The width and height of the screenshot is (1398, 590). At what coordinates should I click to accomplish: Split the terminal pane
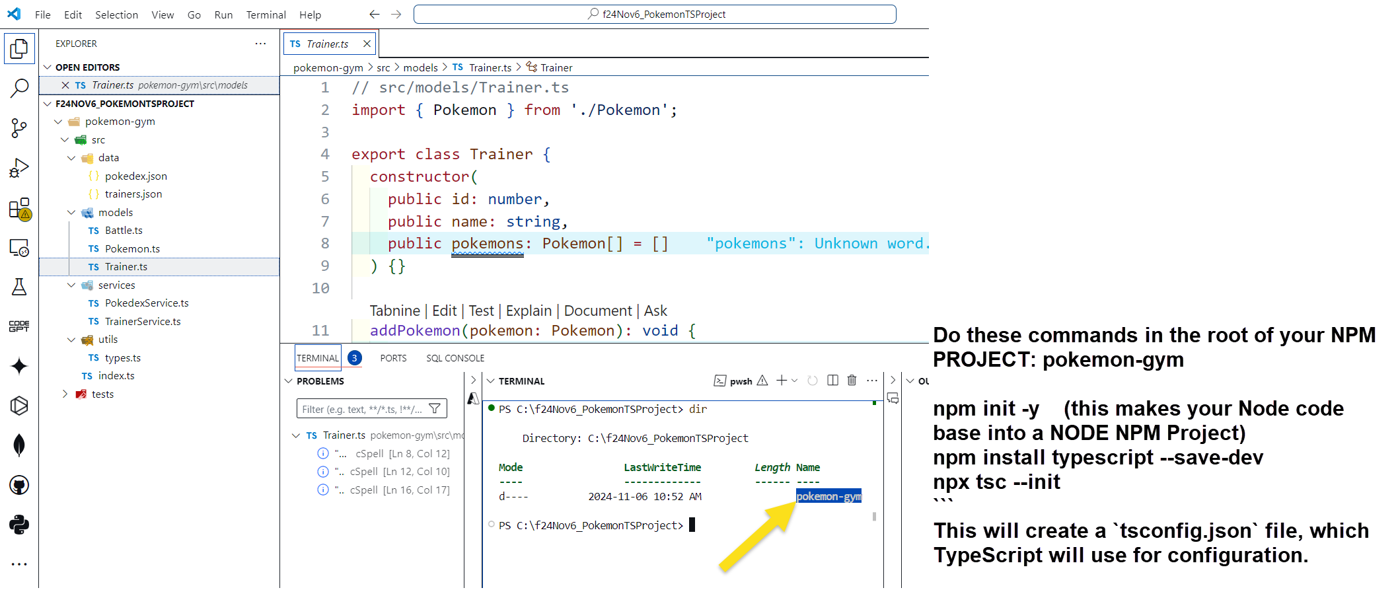832,381
